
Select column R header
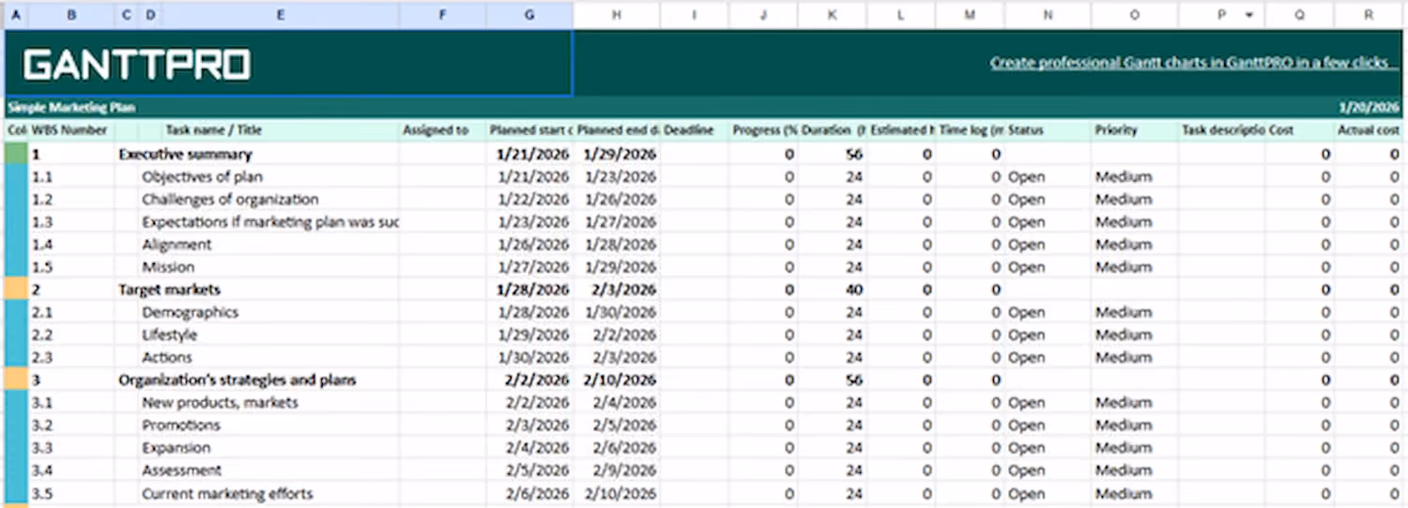pos(1369,15)
